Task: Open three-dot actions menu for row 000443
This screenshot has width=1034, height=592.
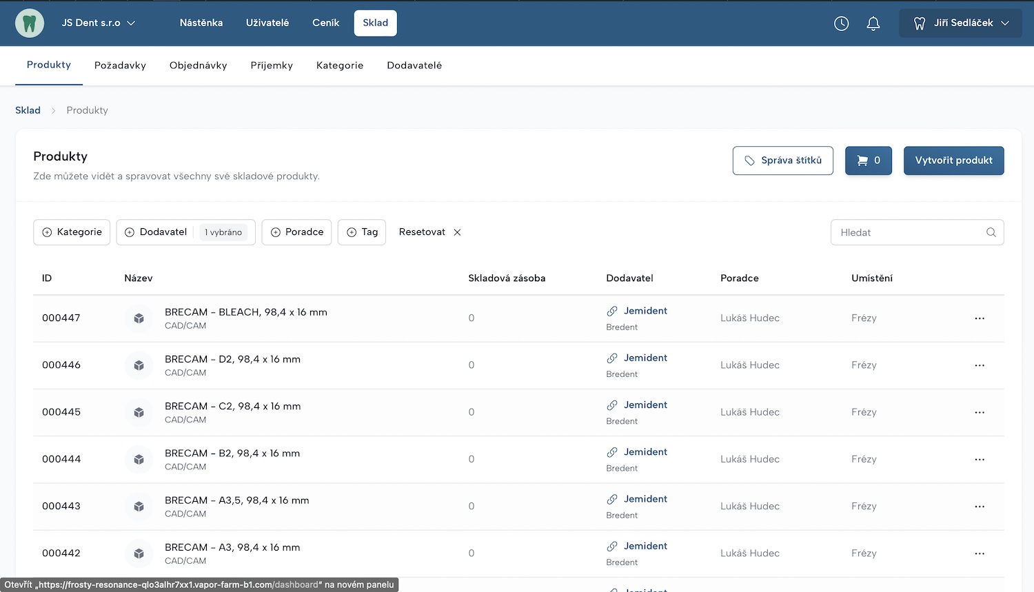Action: pos(980,507)
